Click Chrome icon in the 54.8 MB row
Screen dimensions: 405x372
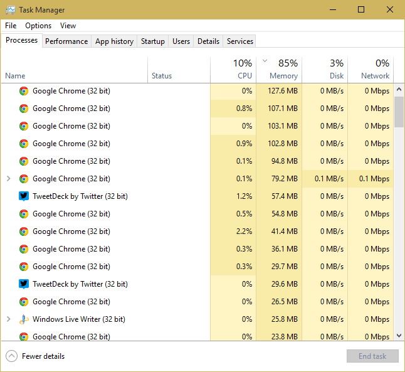click(24, 214)
